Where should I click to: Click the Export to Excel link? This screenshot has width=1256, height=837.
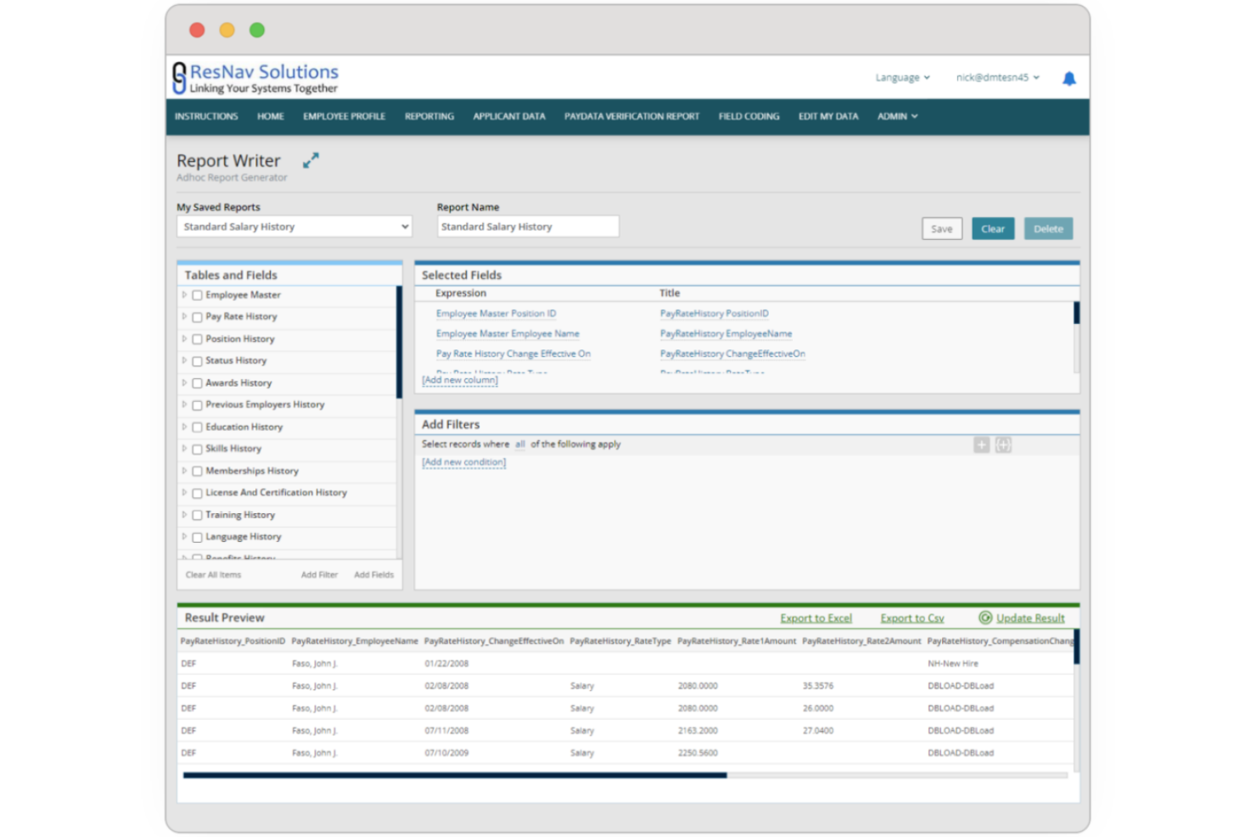(x=816, y=617)
